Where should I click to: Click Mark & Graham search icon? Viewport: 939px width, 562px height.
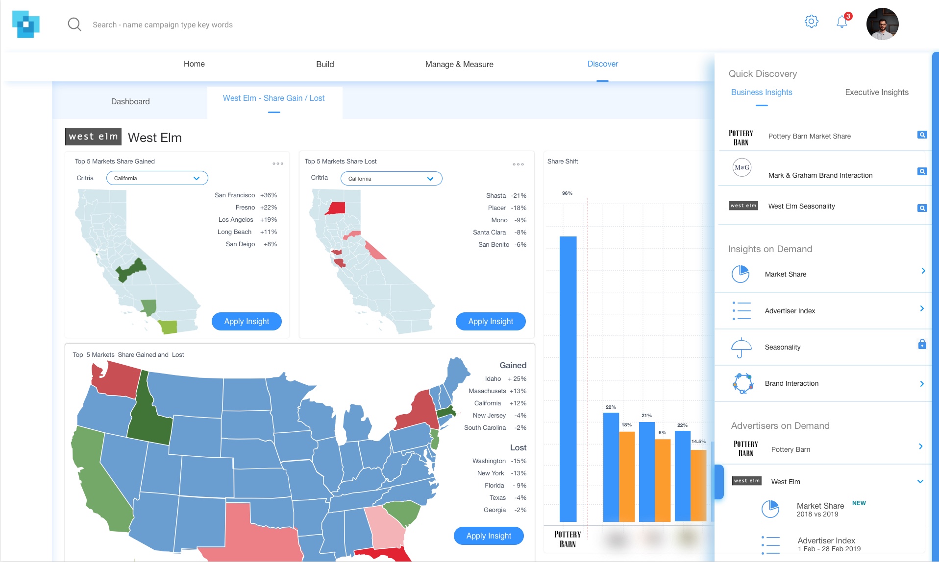(922, 171)
